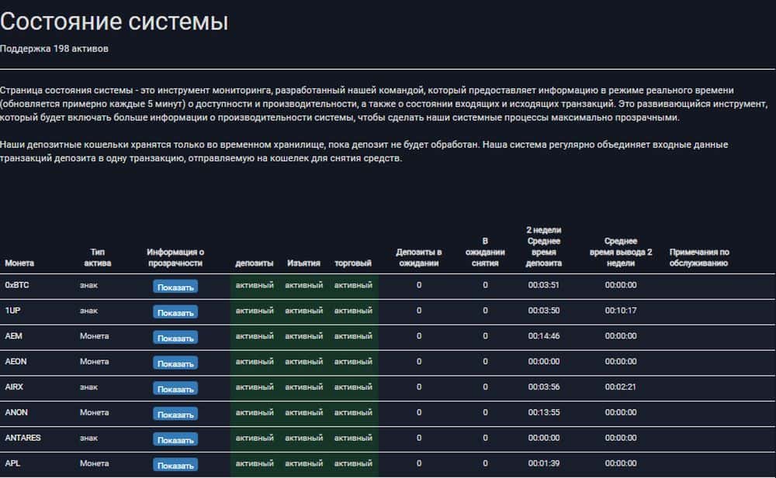The height and width of the screenshot is (478, 776).
Task: Show transparency details for ANON
Action: [x=175, y=414]
